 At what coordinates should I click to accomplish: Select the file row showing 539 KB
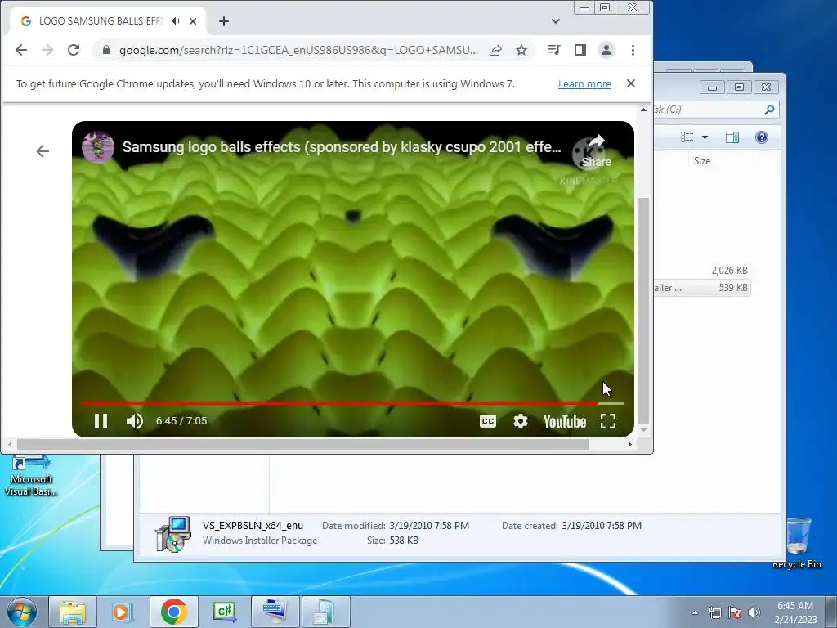pyautogui.click(x=702, y=288)
